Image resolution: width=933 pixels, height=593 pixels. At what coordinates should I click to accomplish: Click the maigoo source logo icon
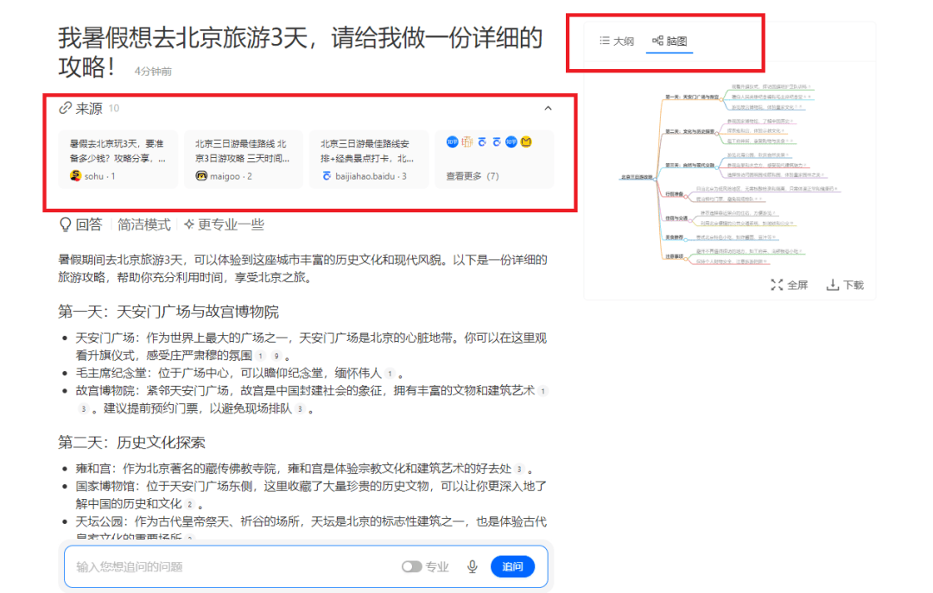click(201, 176)
